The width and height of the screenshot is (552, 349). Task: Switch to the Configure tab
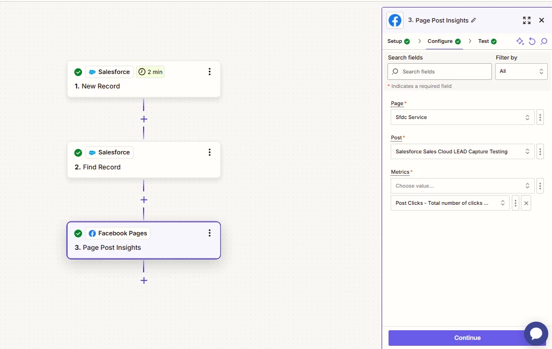444,41
